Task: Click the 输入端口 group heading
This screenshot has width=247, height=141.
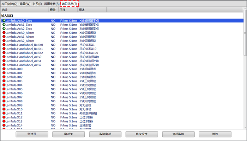Action: pos(7,16)
